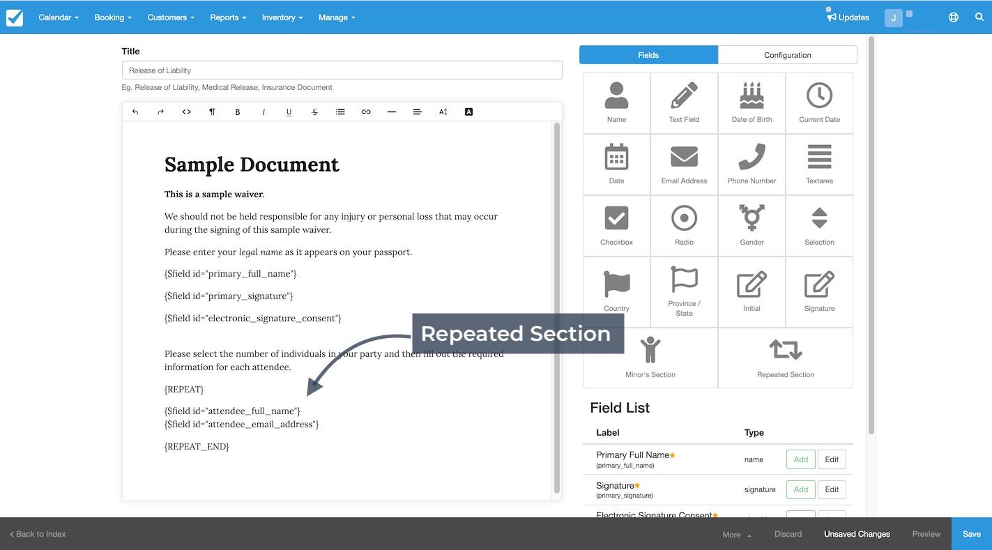This screenshot has height=550, width=992.
Task: Add a Textarea field
Action: [819, 165]
